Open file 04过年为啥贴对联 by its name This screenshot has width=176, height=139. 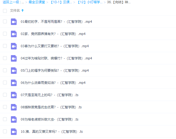(x=56, y=58)
